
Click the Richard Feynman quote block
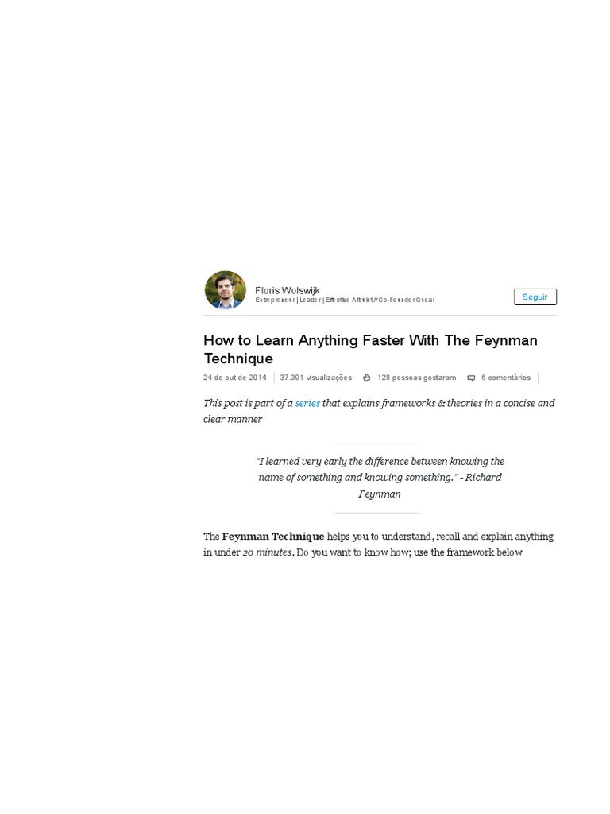click(x=380, y=477)
